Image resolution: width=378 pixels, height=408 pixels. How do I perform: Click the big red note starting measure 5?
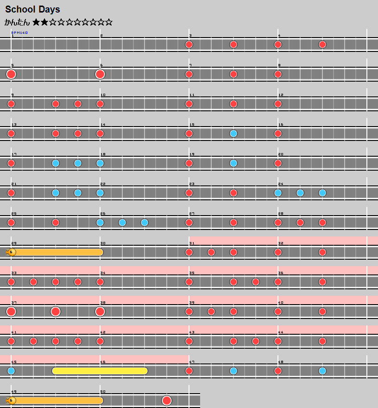pyautogui.click(x=11, y=74)
